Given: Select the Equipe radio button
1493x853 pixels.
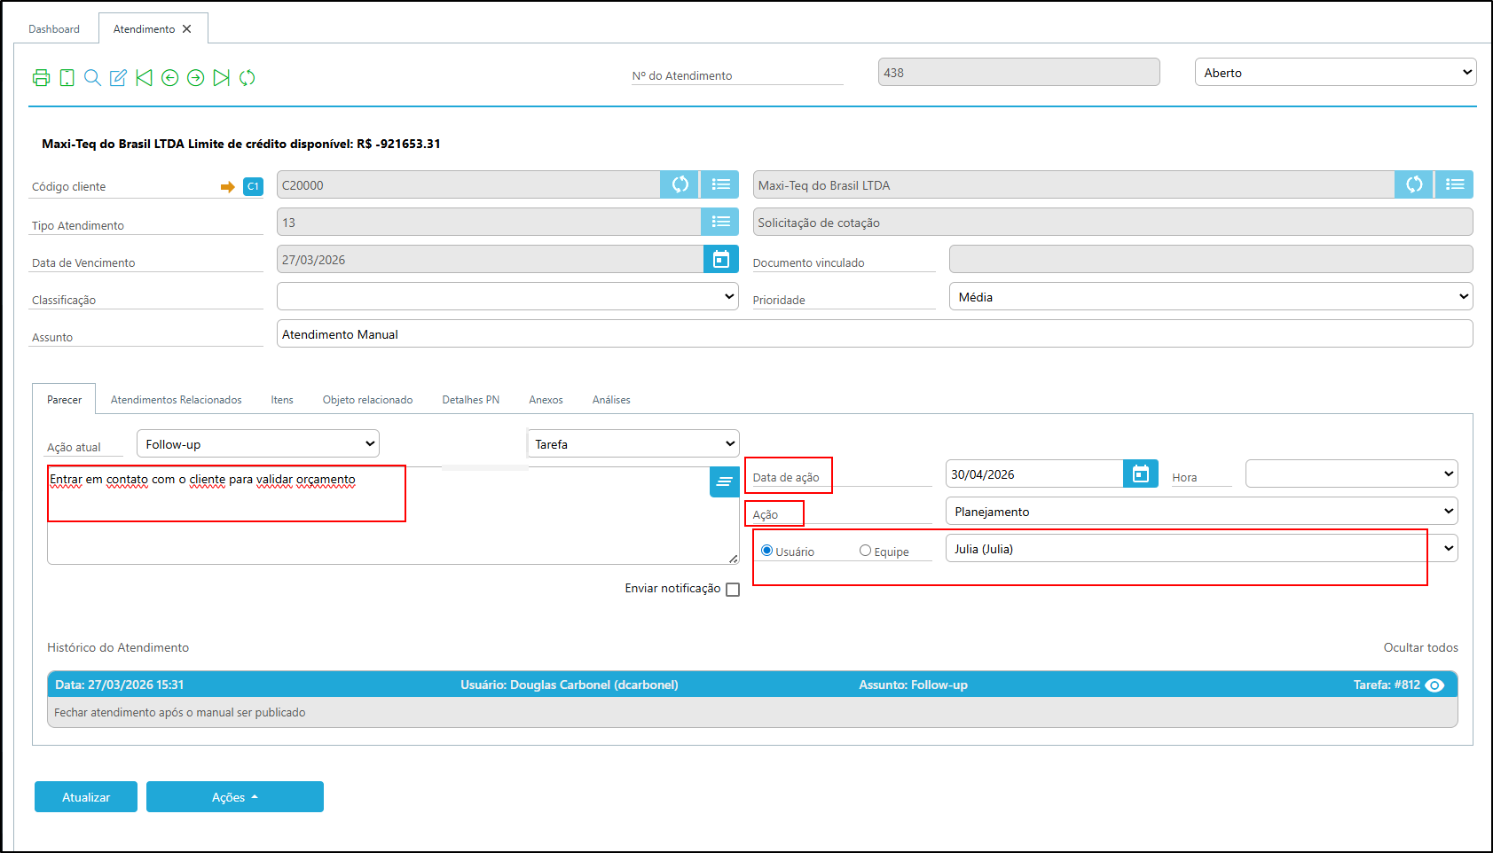Looking at the screenshot, I should coord(865,551).
